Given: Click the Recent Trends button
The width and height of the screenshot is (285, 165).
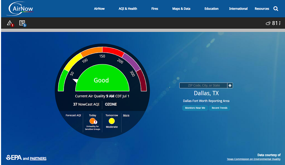Looking at the screenshot, I should tap(220, 108).
